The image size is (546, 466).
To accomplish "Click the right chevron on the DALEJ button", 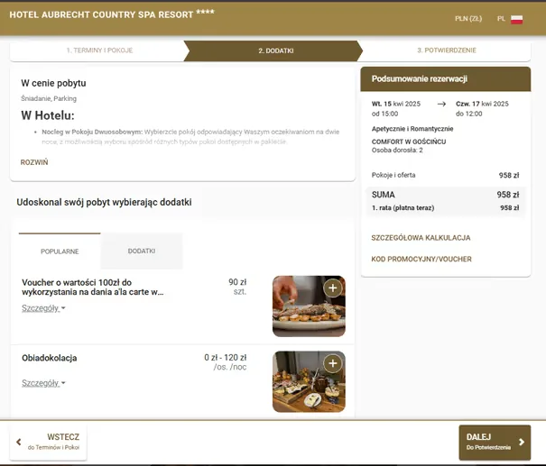I will (522, 442).
